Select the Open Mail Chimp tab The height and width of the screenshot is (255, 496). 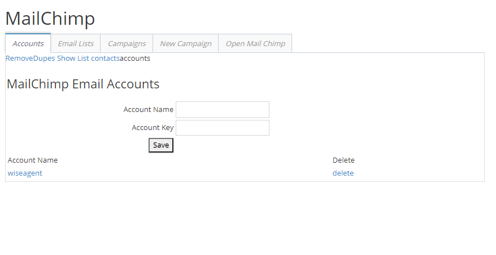(x=255, y=43)
